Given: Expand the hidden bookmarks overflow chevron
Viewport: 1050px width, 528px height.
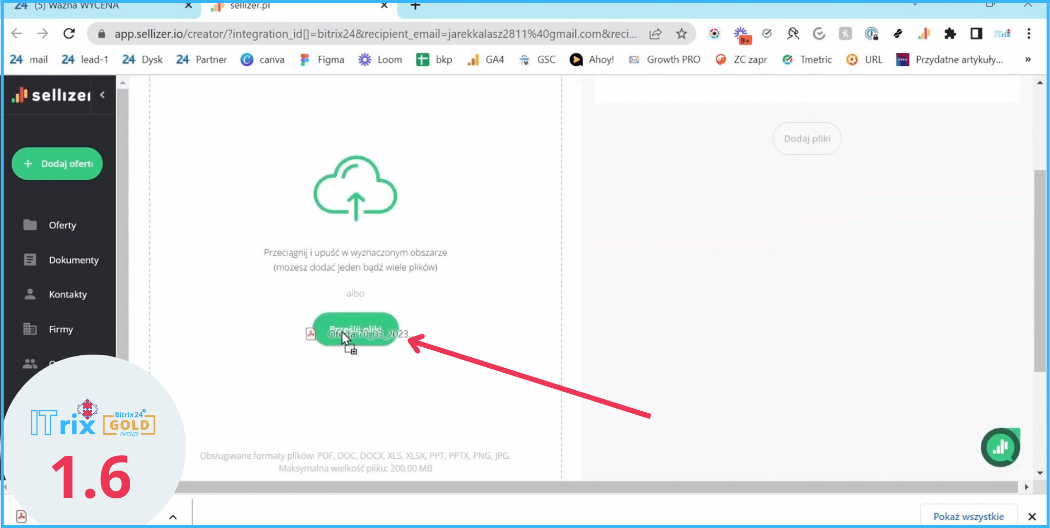Looking at the screenshot, I should (1027, 59).
